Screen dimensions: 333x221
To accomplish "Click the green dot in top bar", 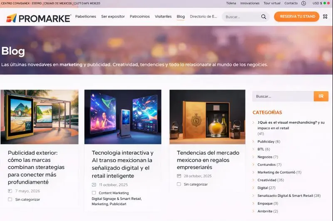I will (325, 3).
